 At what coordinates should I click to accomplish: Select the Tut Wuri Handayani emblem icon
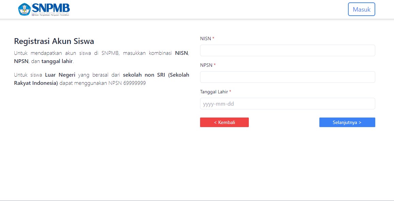24,9
